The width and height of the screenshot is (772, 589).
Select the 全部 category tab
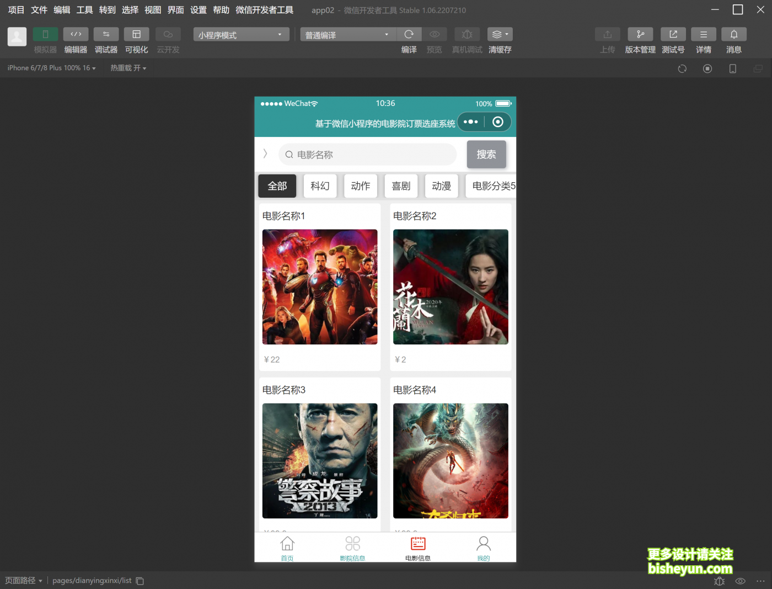click(277, 186)
